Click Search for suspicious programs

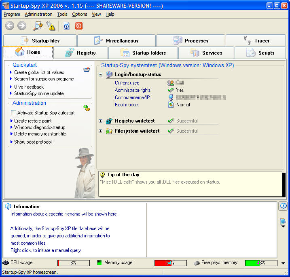tap(44, 79)
